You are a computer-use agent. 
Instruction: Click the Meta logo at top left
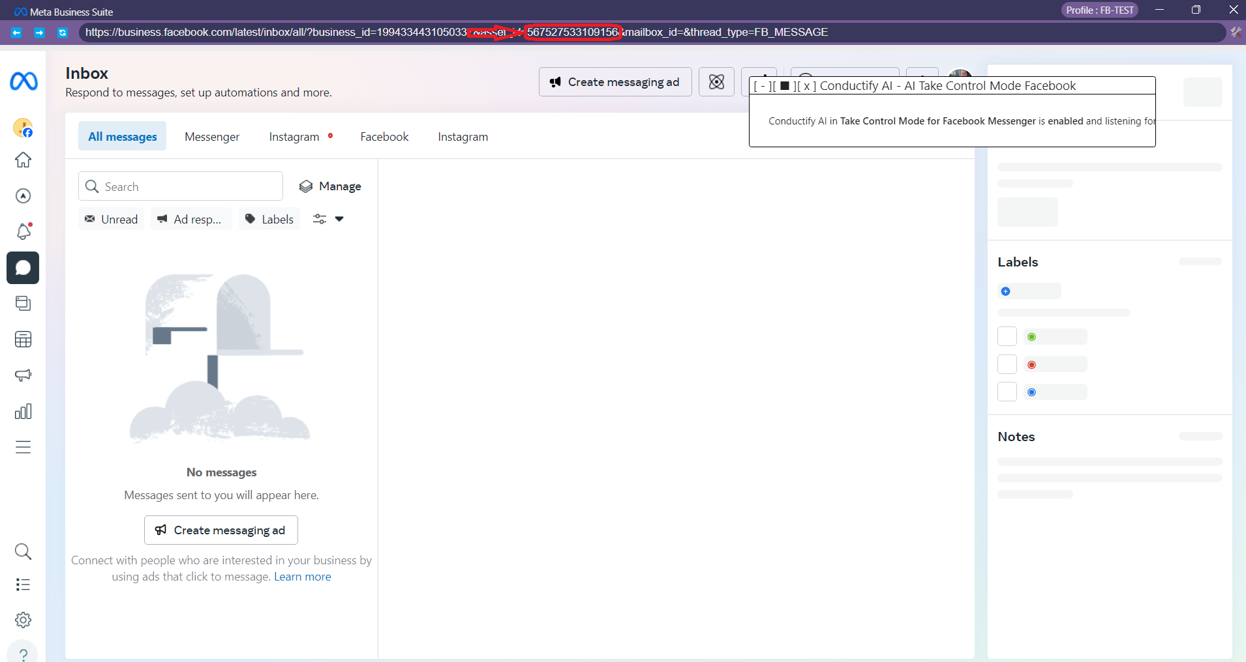pyautogui.click(x=23, y=81)
